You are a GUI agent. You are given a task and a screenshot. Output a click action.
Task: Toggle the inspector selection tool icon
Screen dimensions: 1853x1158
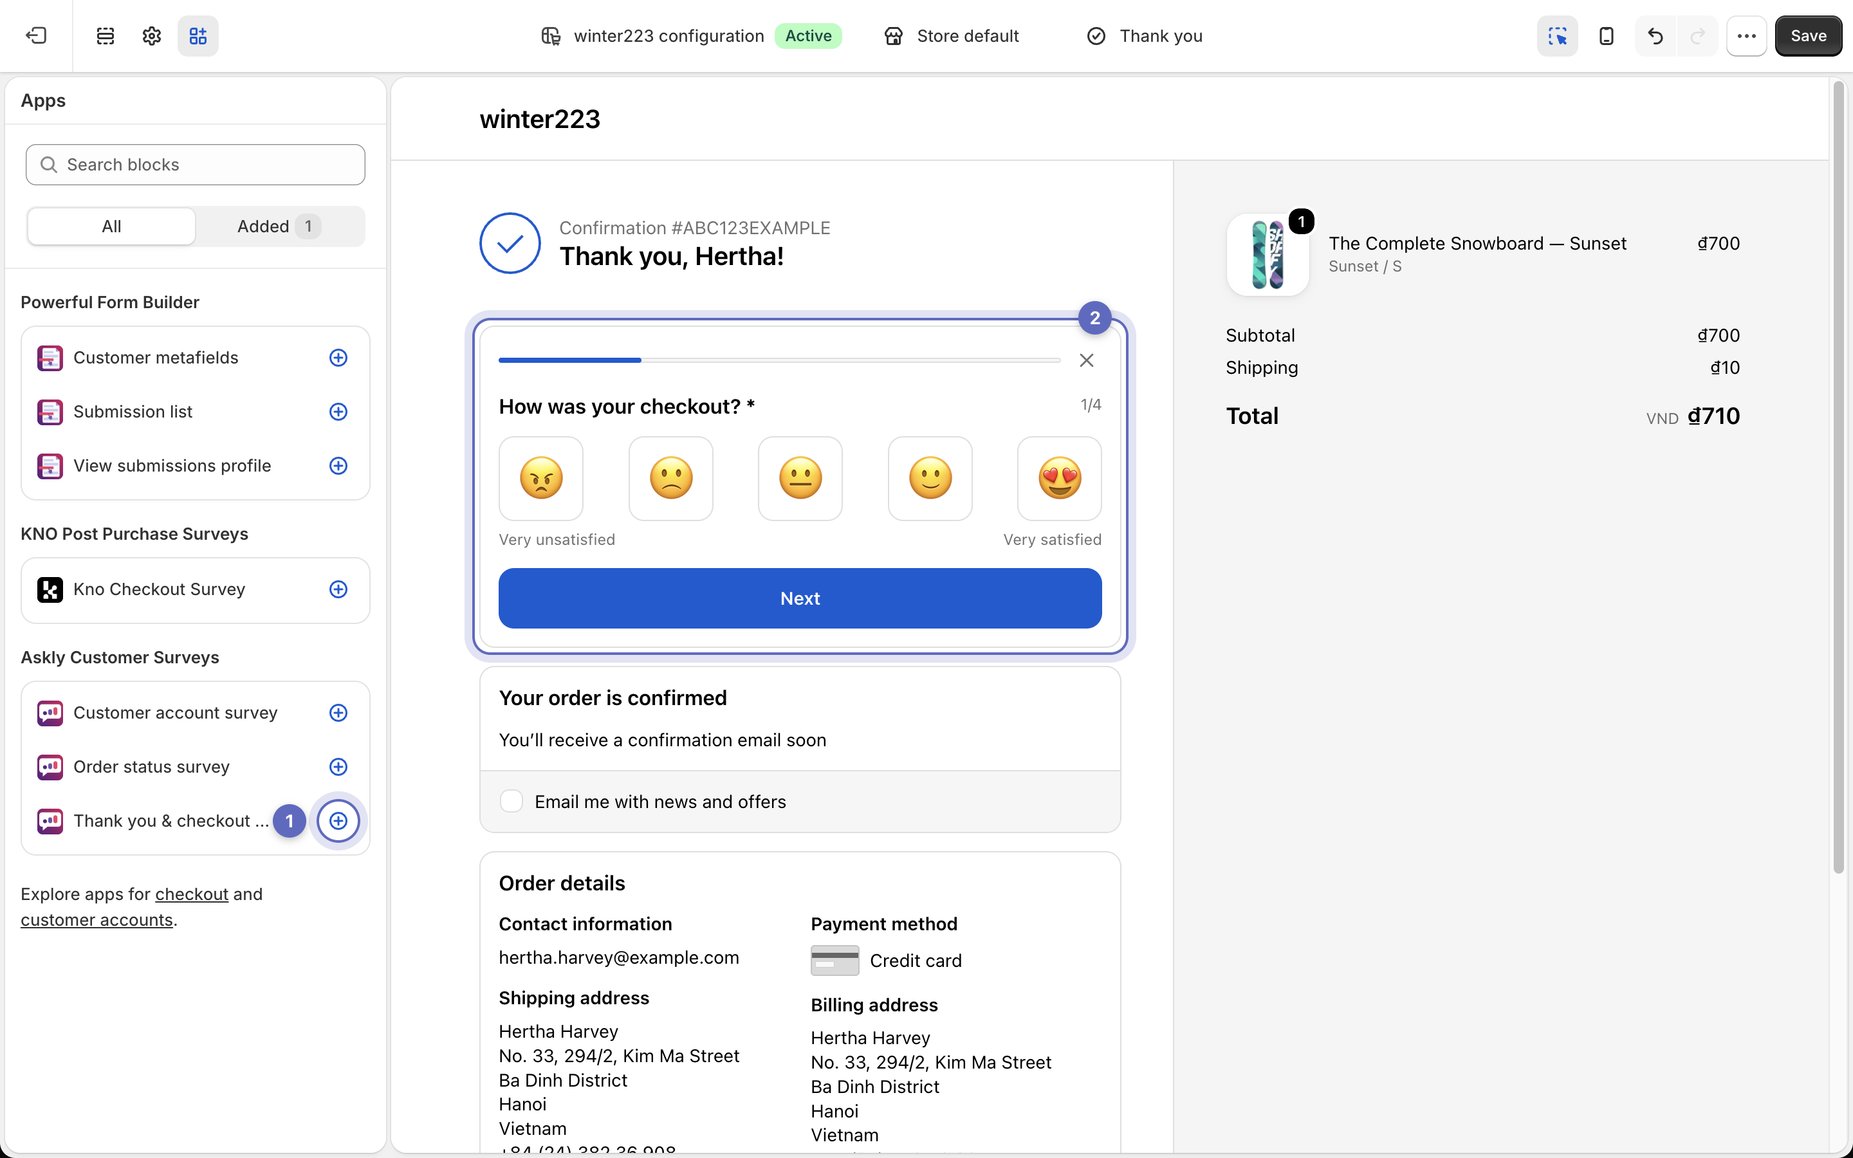pos(1558,36)
